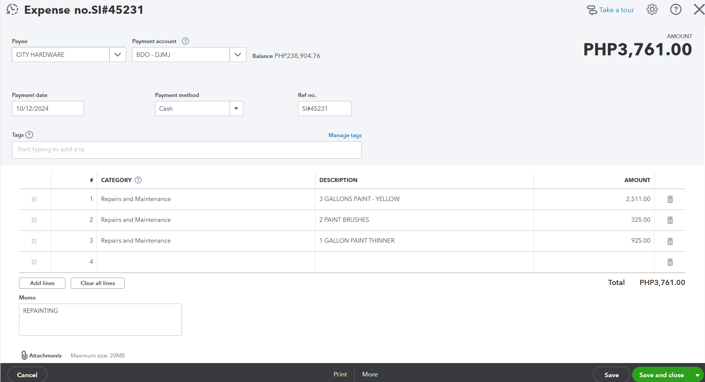Grab the drag handle of line 3
705x382 pixels.
click(34, 241)
